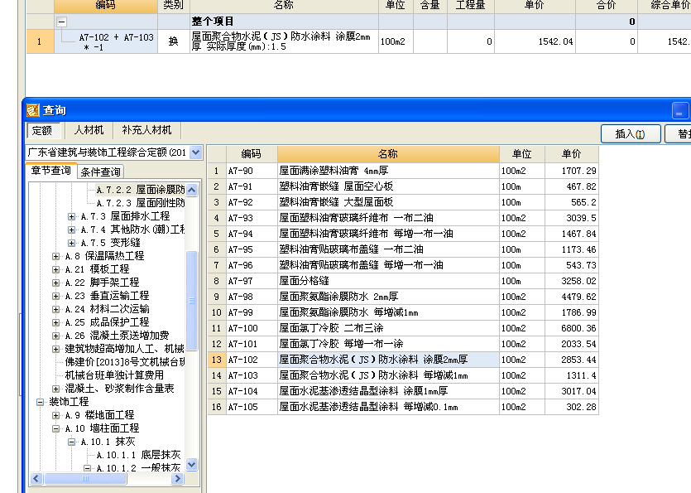Click the tree vertical scrollbar thumb
Viewport: 691px width, 493px height.
coord(192,301)
